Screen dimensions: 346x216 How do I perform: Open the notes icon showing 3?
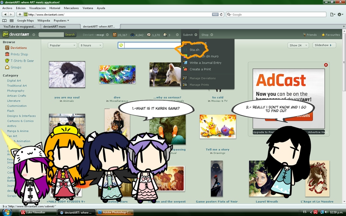click(x=165, y=35)
